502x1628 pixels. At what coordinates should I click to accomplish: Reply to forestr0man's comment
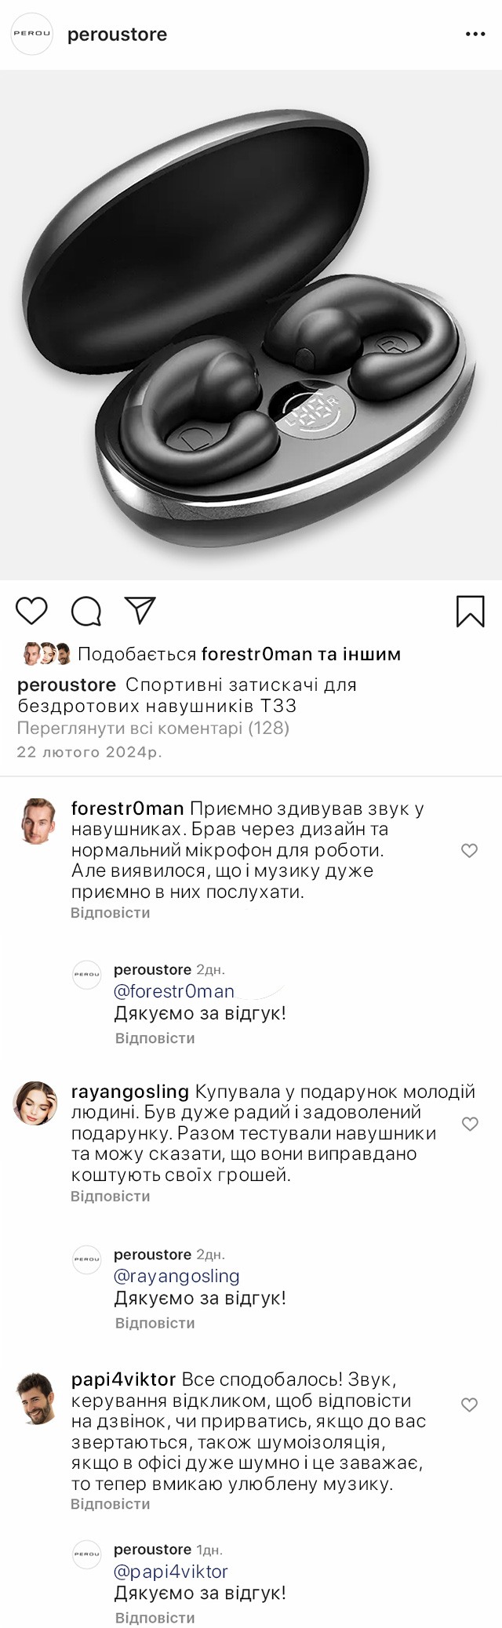tap(110, 913)
